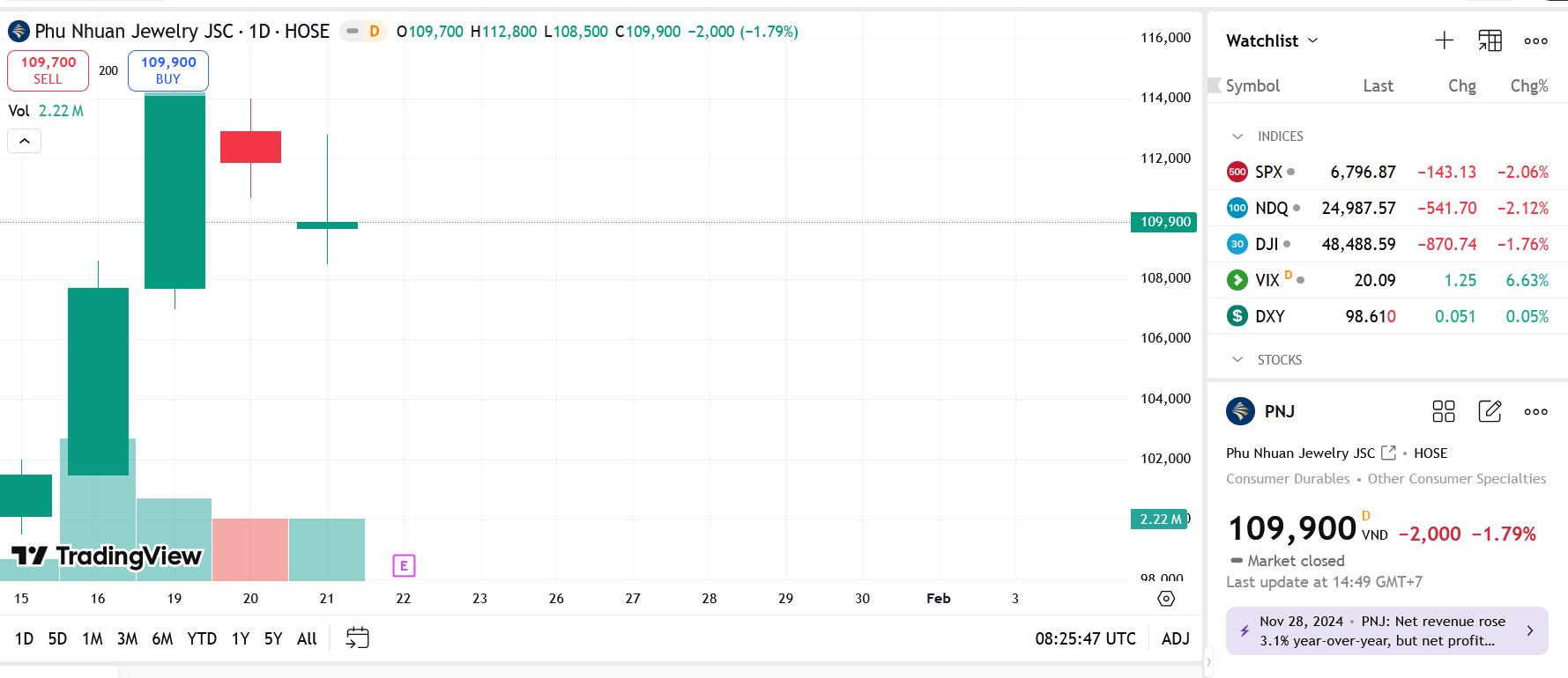
Task: Click the earnings E marker on chart
Action: [x=404, y=565]
